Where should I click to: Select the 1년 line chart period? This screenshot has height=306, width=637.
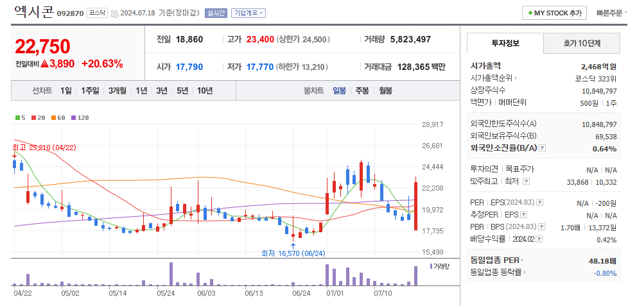(x=141, y=90)
